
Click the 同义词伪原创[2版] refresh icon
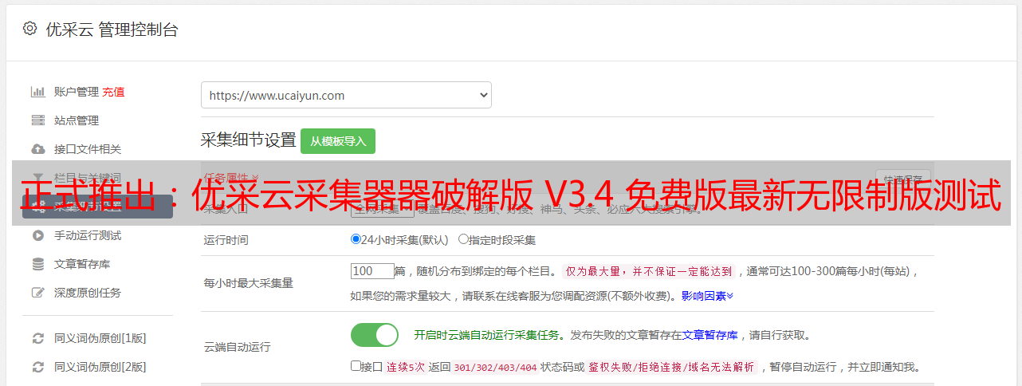(x=37, y=367)
